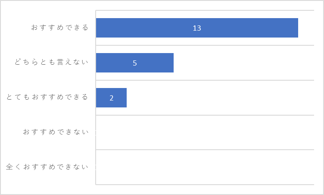
Task: Click empty row beside おすすめできない
Action: [205, 132]
